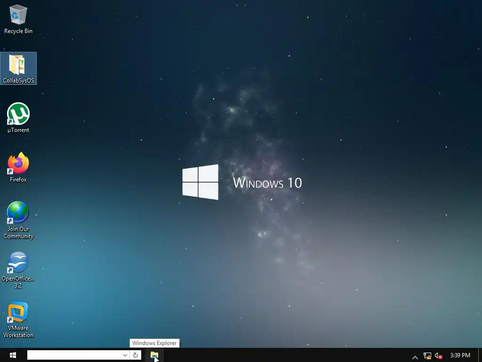Open the network status tray icon

(427, 356)
